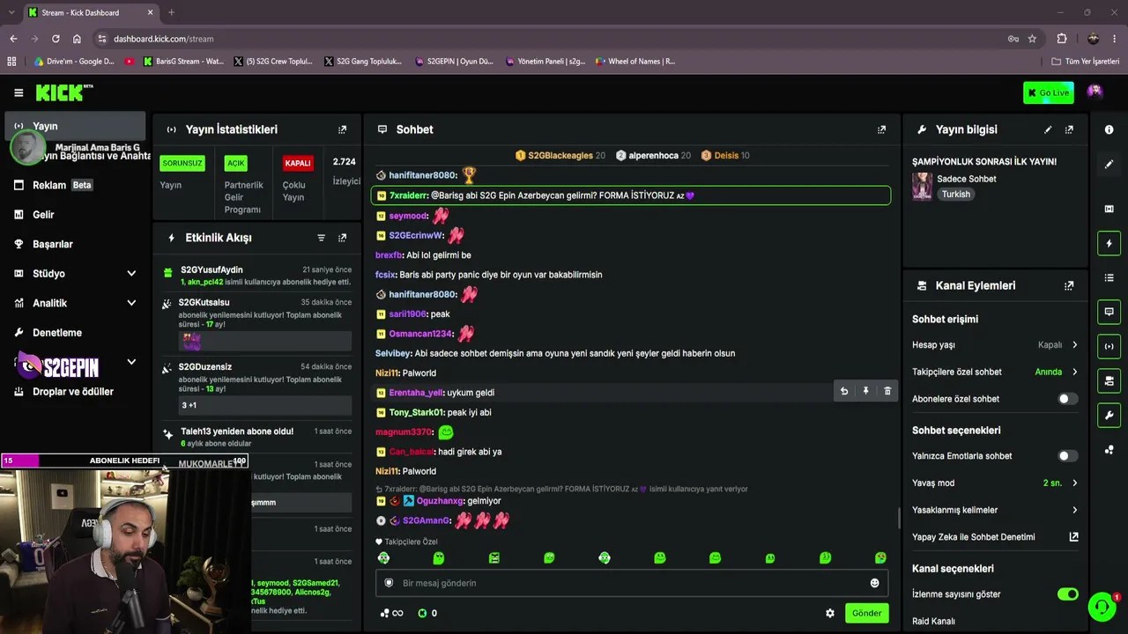Pop out the Etkinlik Akışı panel
The height and width of the screenshot is (634, 1128).
[342, 238]
